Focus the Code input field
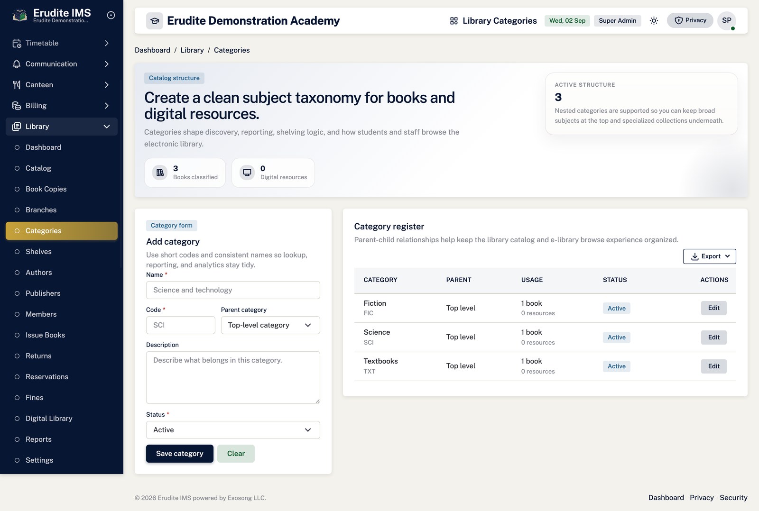 tap(181, 325)
